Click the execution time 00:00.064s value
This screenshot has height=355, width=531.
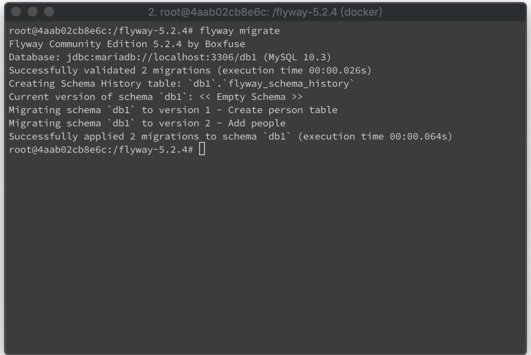pyautogui.click(x=418, y=136)
